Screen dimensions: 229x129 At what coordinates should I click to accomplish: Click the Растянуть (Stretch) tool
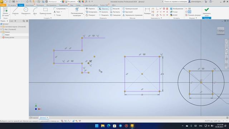[x=115, y=12]
